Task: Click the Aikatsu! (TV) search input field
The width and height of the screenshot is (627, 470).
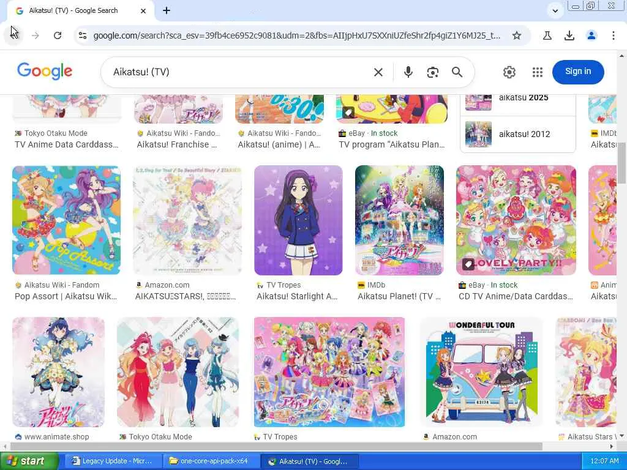Action: pos(240,72)
